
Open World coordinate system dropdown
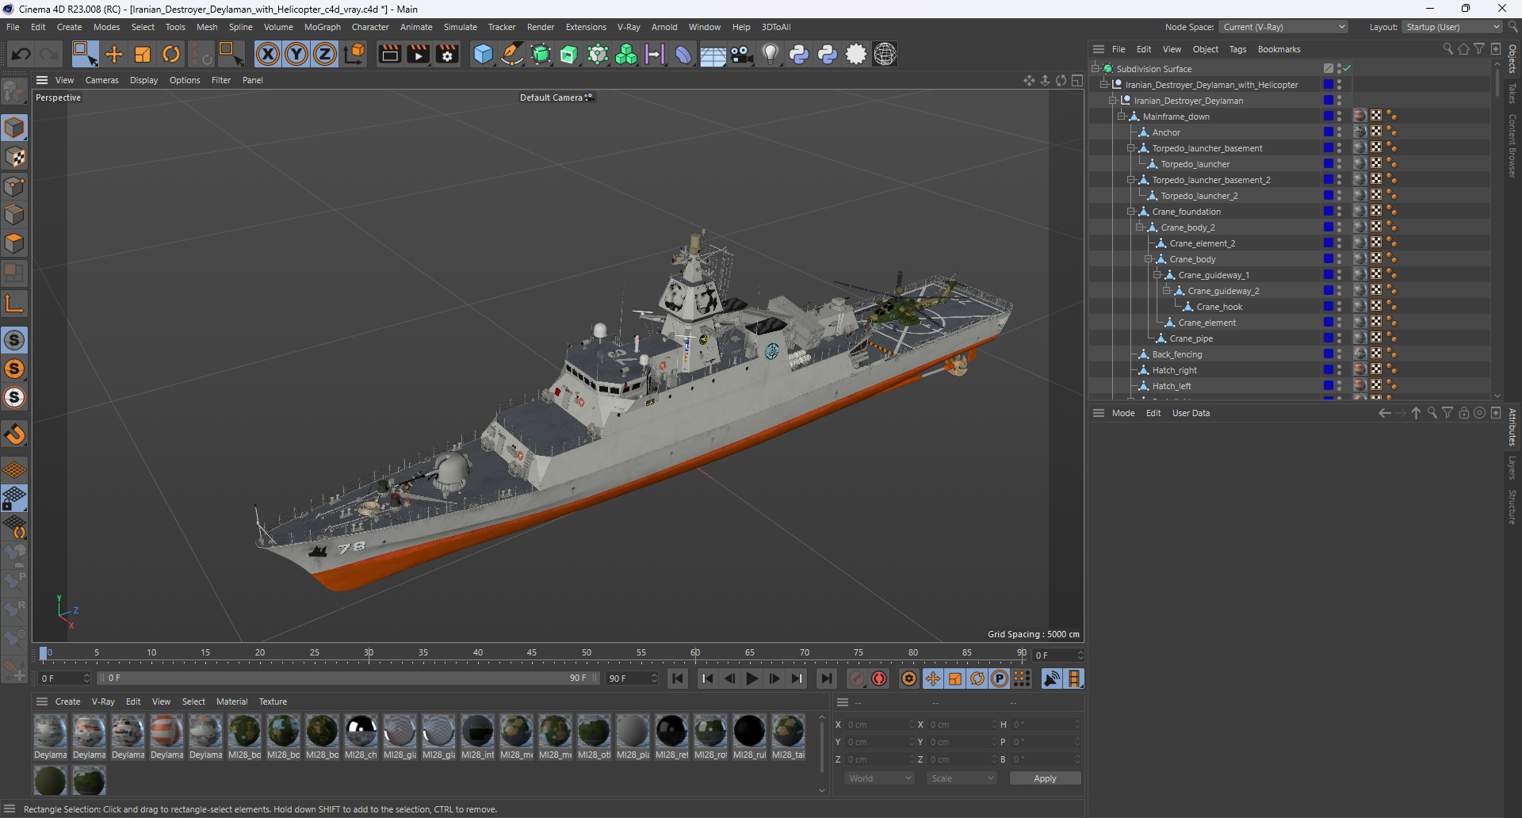pos(879,778)
